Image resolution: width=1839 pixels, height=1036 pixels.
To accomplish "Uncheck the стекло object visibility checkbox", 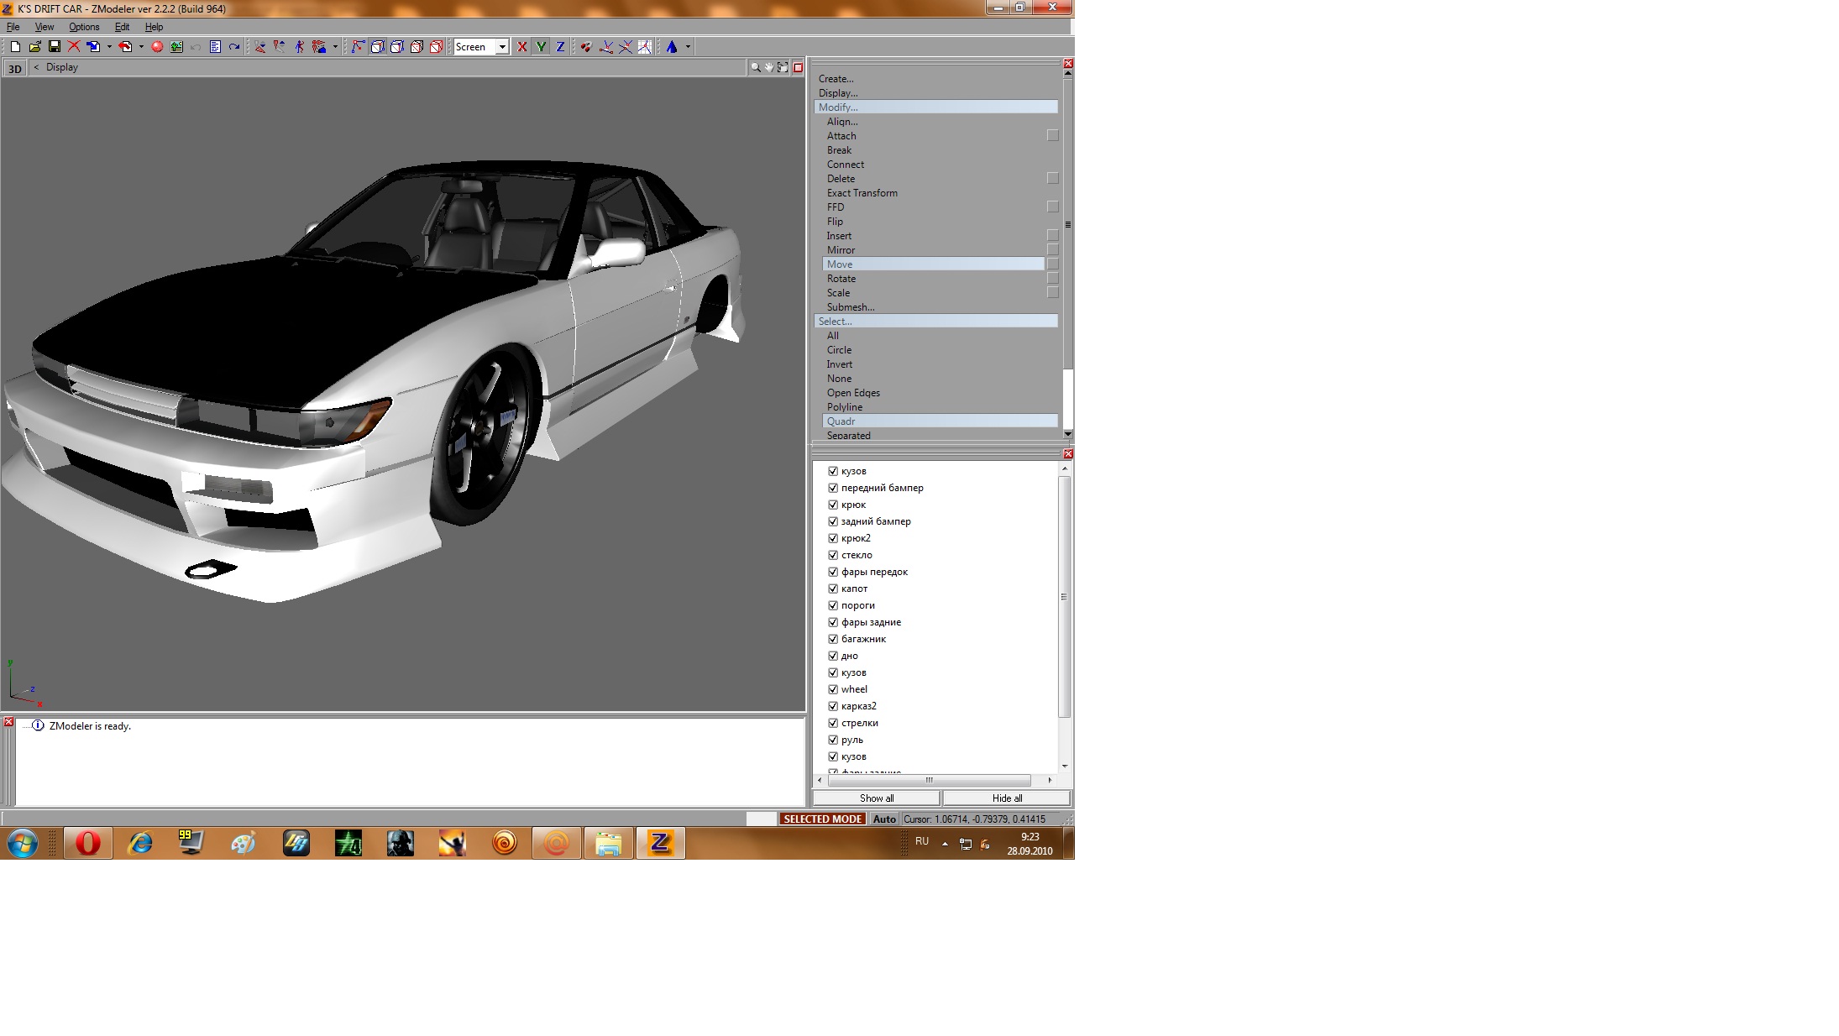I will pos(833,555).
